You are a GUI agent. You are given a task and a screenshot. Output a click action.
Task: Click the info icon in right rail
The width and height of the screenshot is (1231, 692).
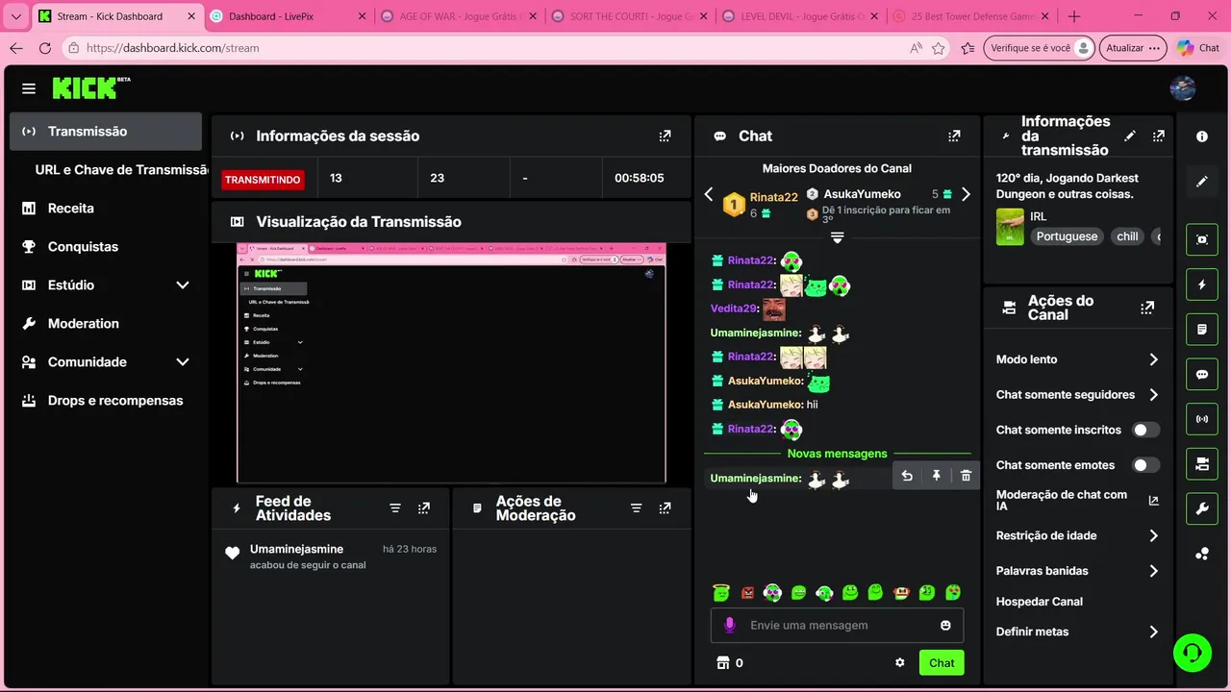coord(1202,136)
